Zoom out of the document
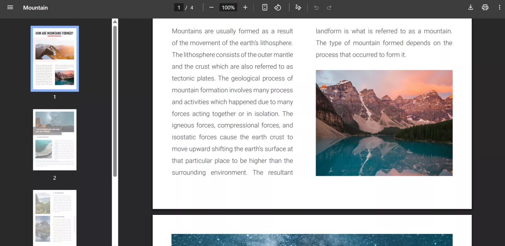The width and height of the screenshot is (505, 246). [x=211, y=7]
